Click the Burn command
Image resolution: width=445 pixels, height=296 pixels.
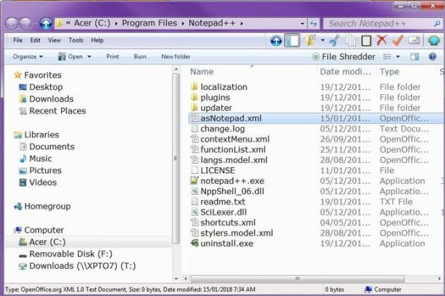pyautogui.click(x=140, y=57)
